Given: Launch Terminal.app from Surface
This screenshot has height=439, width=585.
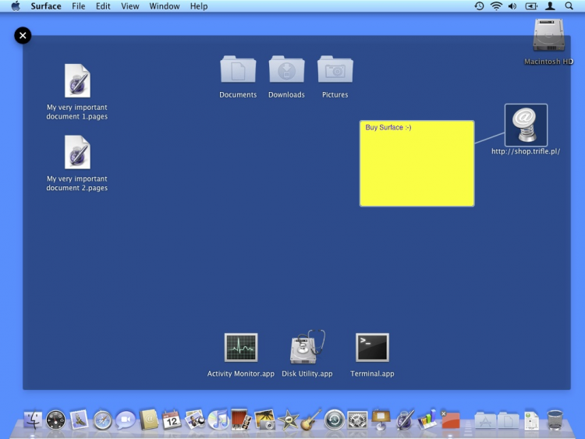Looking at the screenshot, I should tap(372, 347).
